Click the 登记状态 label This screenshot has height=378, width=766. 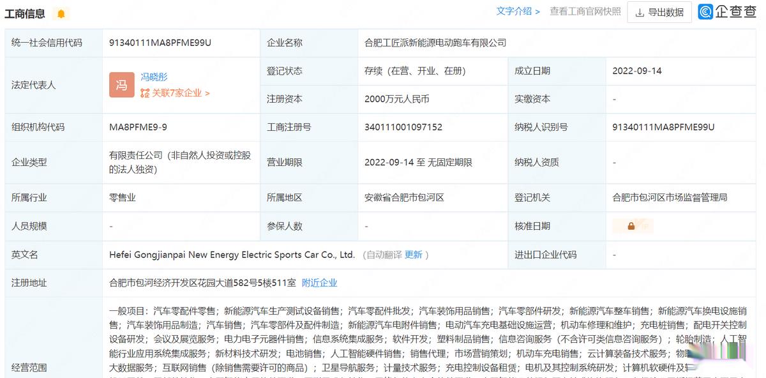point(285,71)
